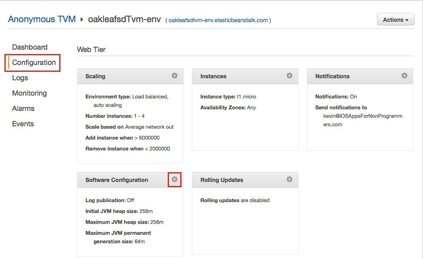The height and width of the screenshot is (259, 423).
Task: Select Configuration in the sidebar
Action: tap(34, 63)
